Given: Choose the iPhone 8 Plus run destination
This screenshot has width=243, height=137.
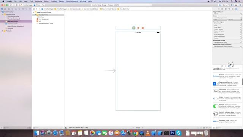Looking at the screenshot, I should pos(39,5).
